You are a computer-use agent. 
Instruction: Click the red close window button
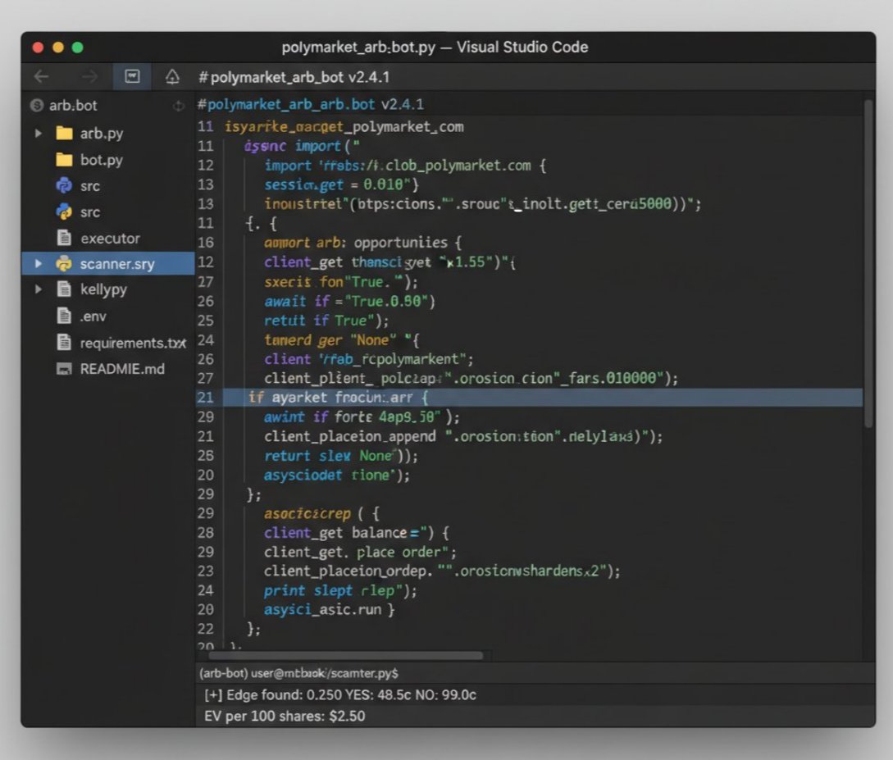(x=39, y=48)
